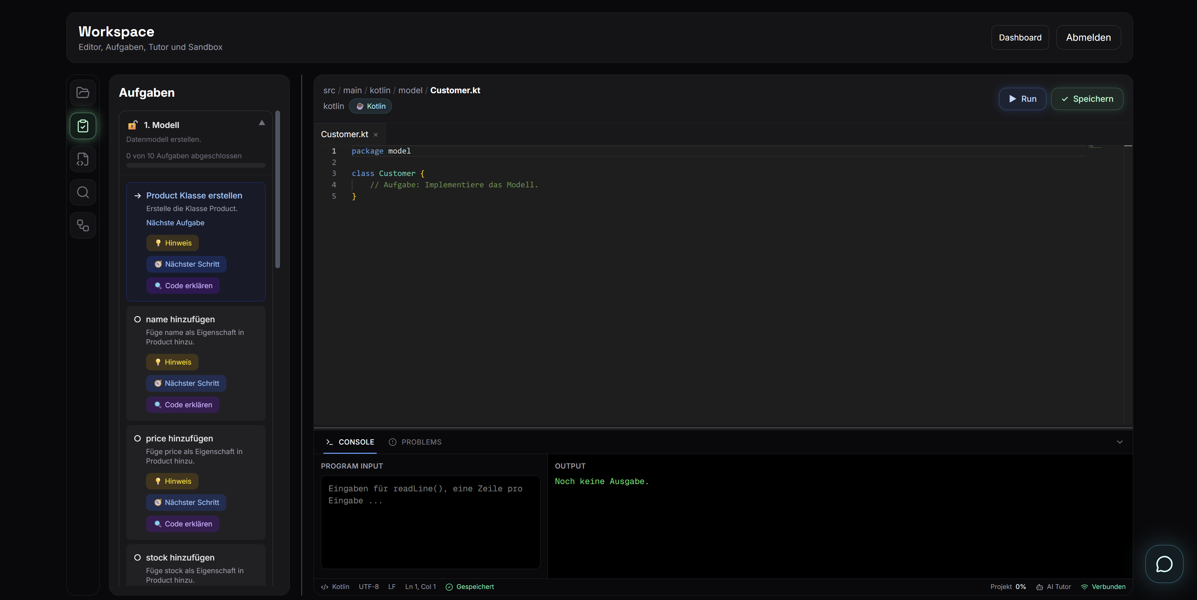
Task: Click the Ln 1, Col 1 position entry
Action: [x=420, y=586]
